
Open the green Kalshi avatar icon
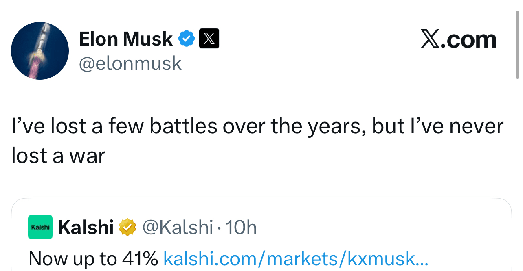point(40,227)
